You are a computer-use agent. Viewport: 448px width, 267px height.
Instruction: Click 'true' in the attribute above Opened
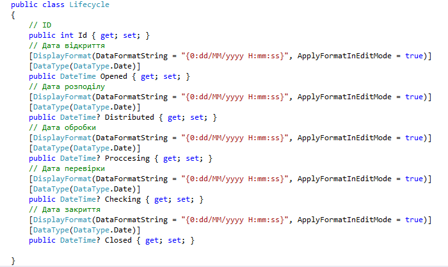(414, 56)
